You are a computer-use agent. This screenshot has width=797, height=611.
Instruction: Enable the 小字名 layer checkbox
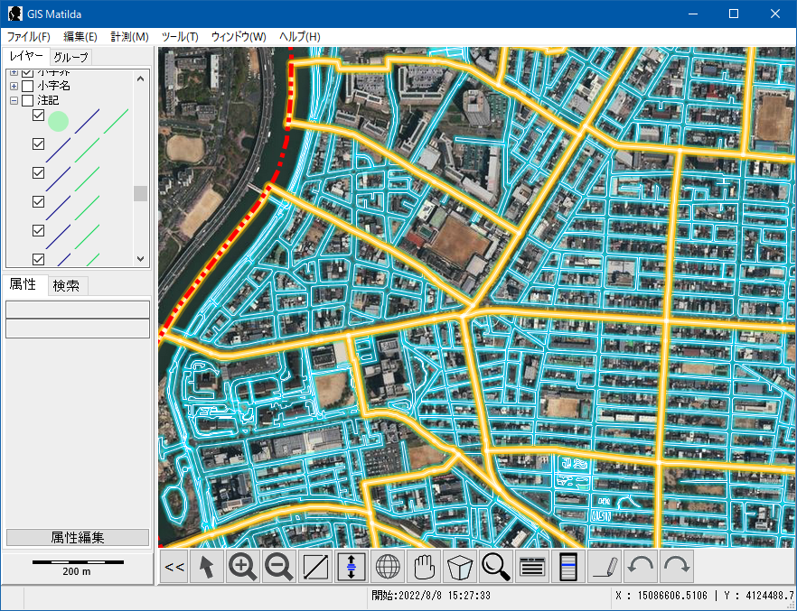coord(27,86)
